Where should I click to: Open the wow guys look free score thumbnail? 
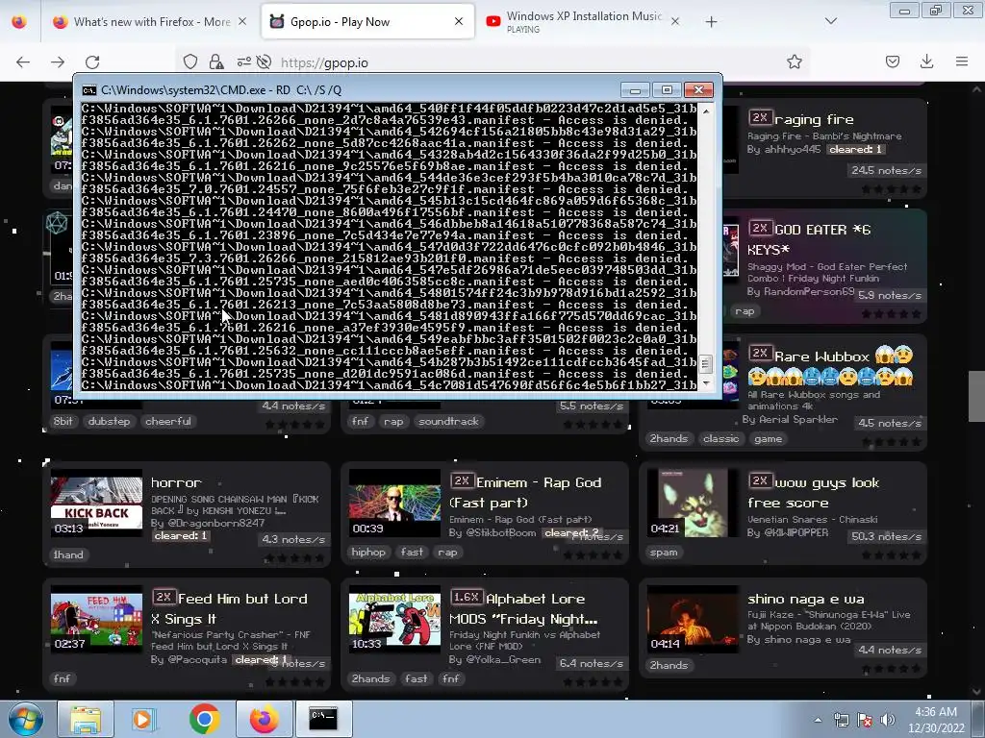693,502
